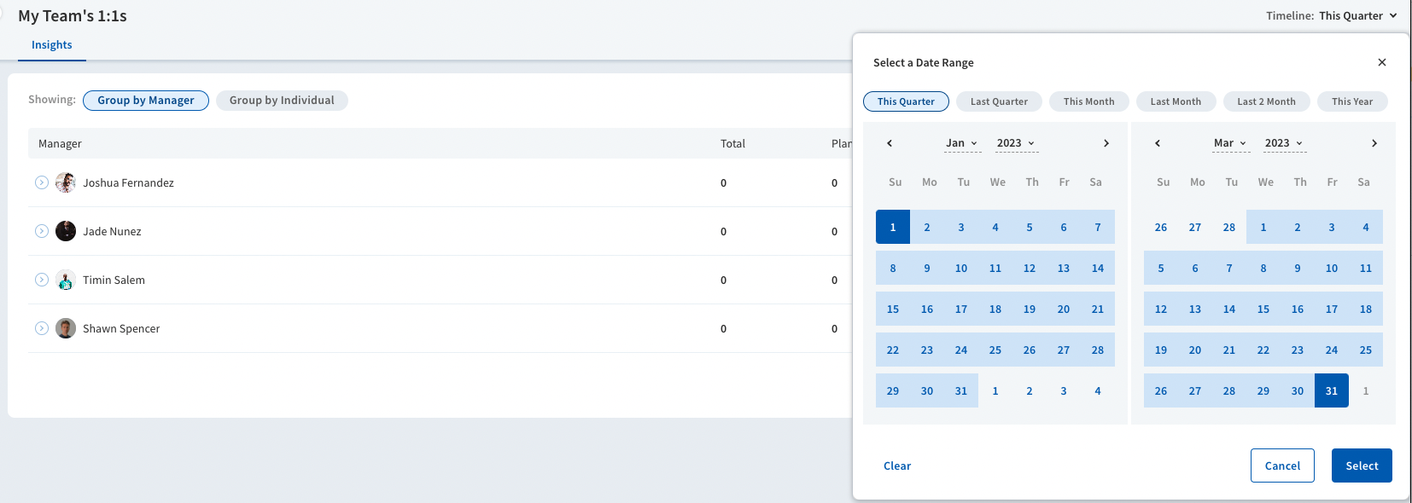Go to next month on March calendar

1374,143
